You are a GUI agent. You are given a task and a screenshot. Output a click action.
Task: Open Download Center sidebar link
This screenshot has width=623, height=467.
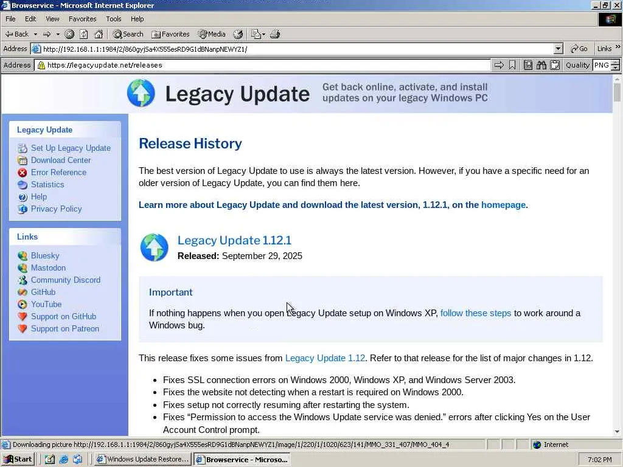pos(61,160)
